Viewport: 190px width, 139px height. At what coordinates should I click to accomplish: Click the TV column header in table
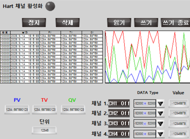(71, 32)
